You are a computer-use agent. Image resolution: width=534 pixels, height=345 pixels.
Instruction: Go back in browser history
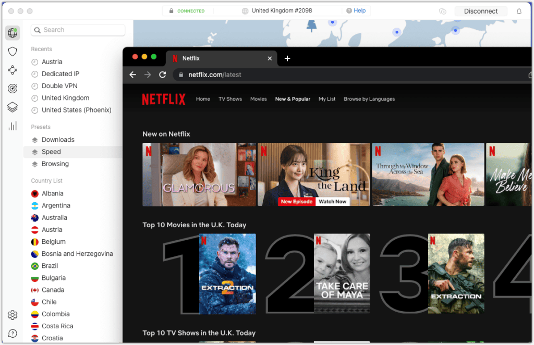point(132,75)
